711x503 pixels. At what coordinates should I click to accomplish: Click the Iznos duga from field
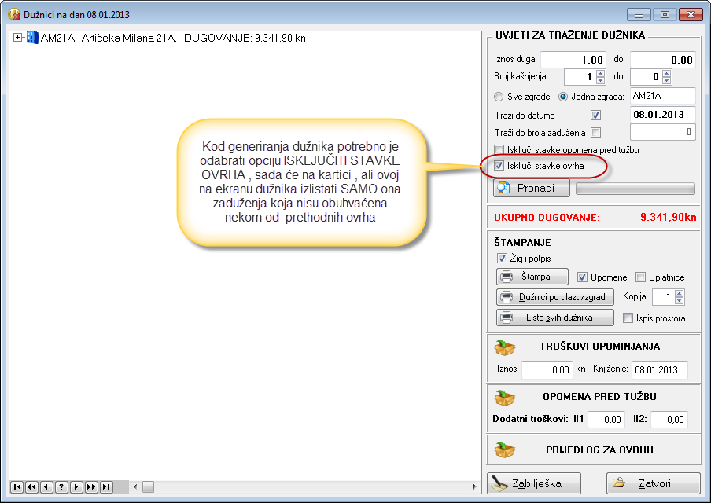coord(573,60)
